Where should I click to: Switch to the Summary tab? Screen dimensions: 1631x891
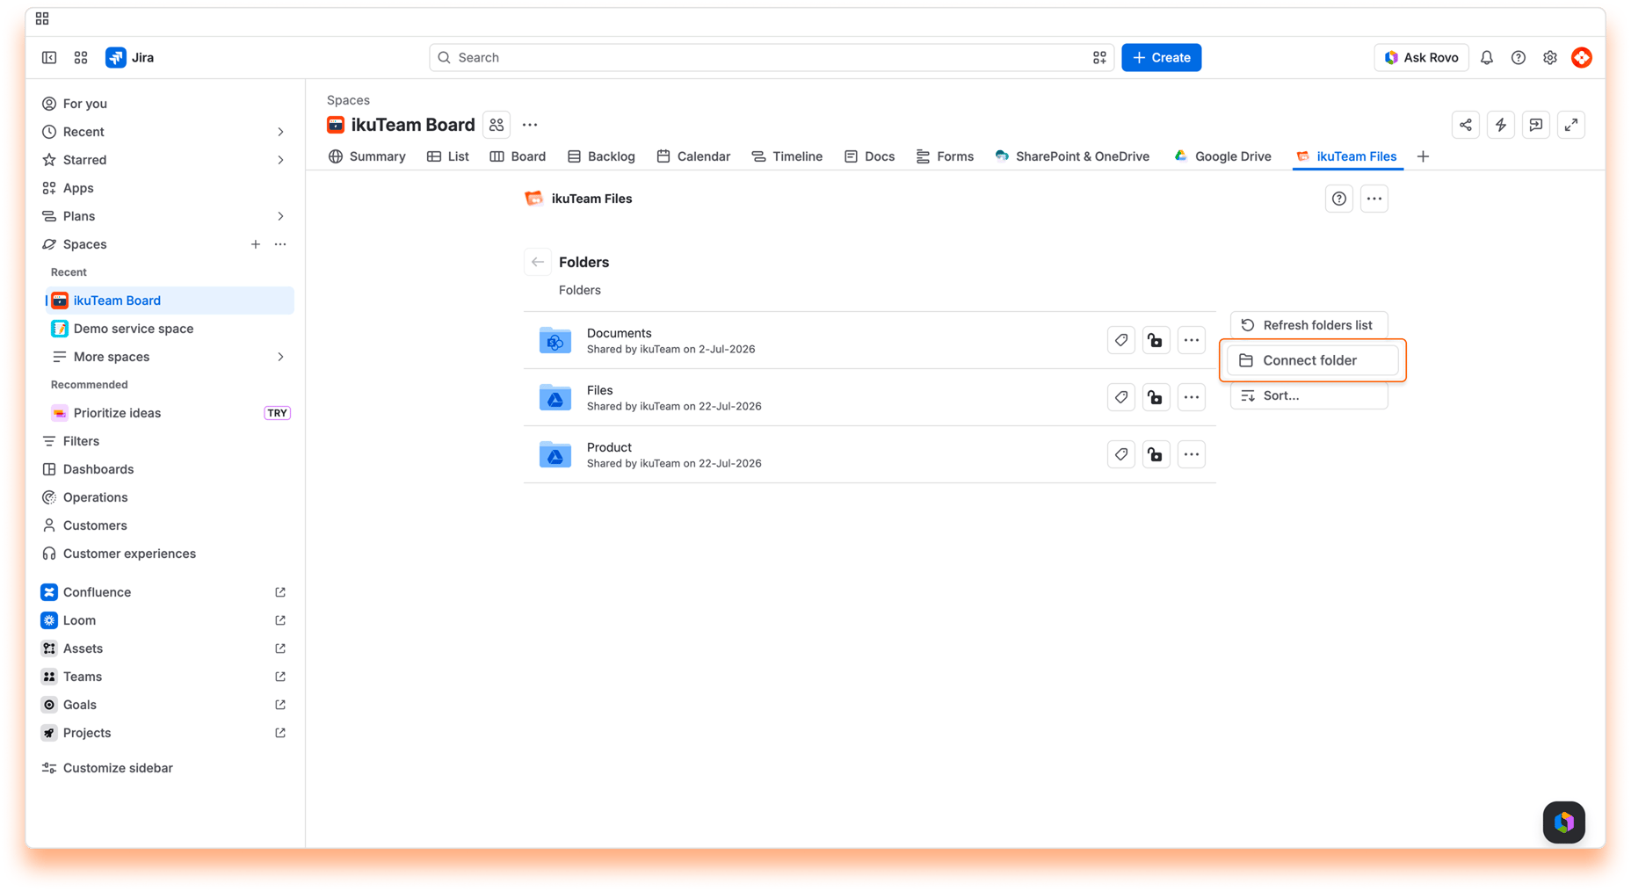click(x=367, y=156)
